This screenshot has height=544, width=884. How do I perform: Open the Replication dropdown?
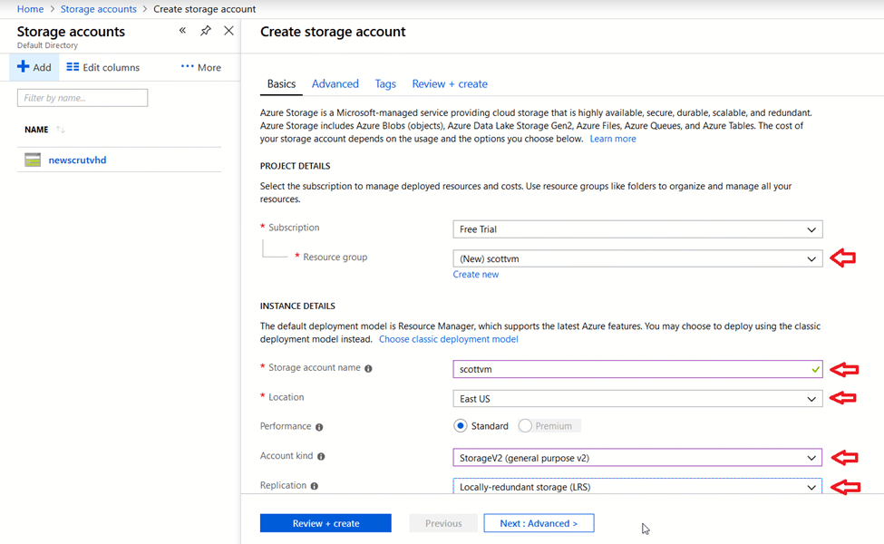point(637,487)
